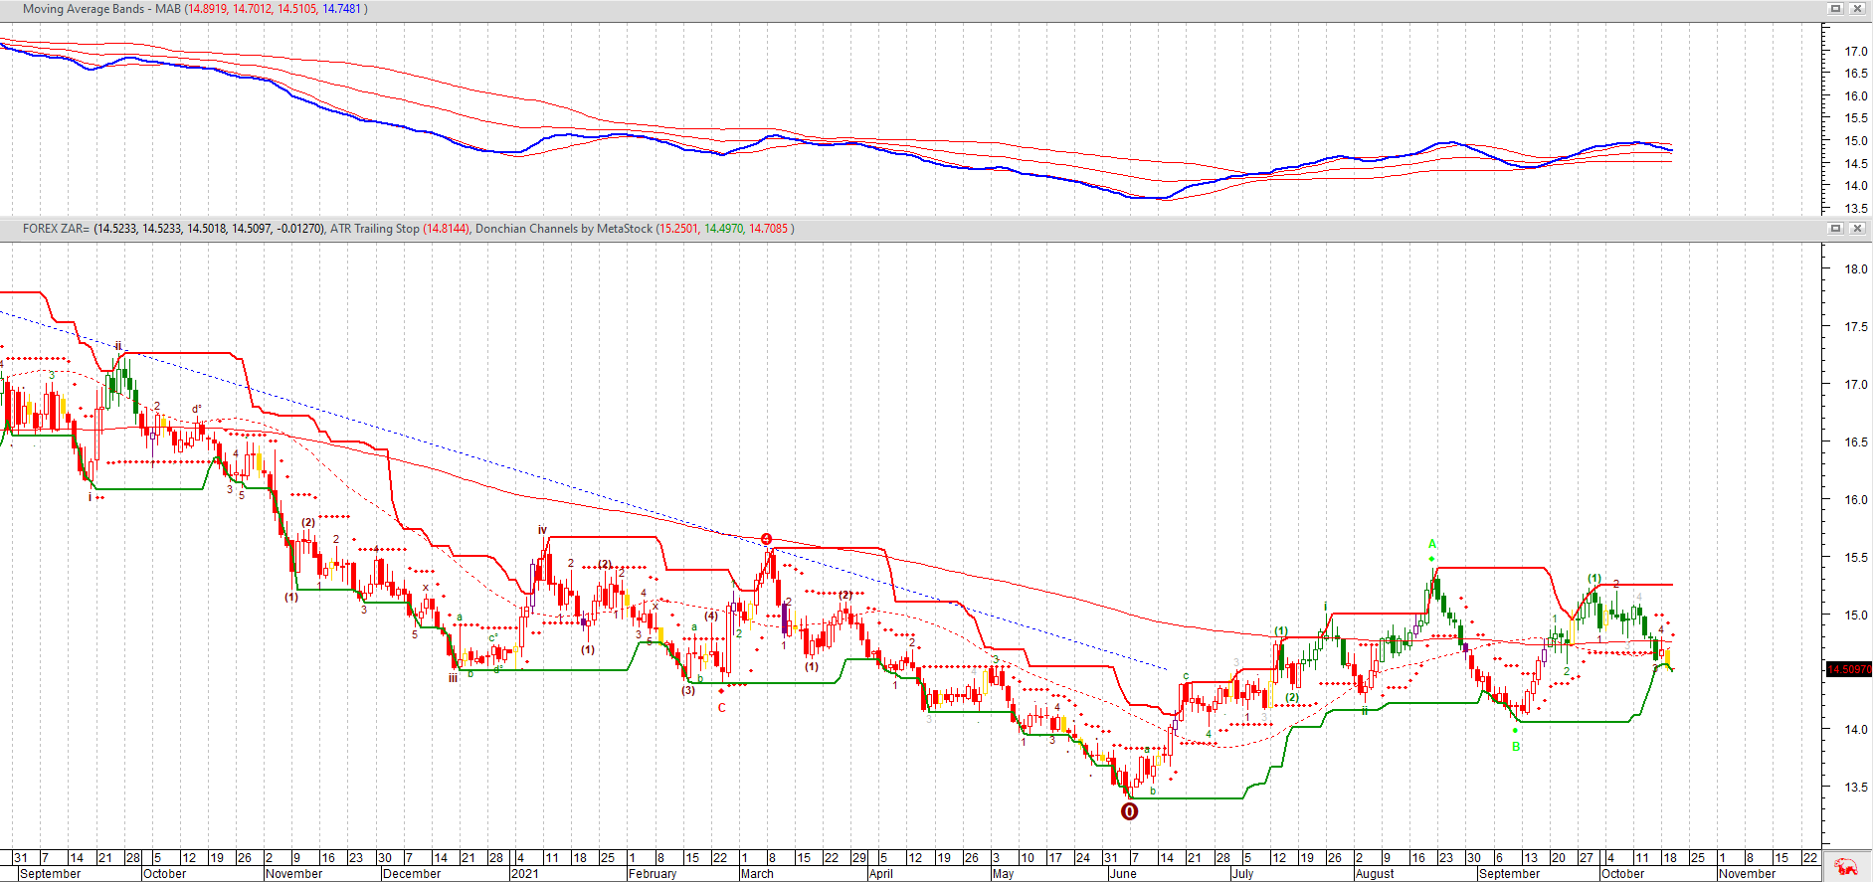Click the February month label

653,874
